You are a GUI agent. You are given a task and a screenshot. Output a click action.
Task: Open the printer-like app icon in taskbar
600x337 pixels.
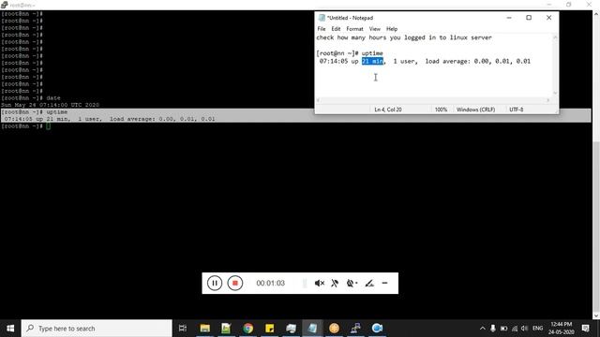click(291, 329)
